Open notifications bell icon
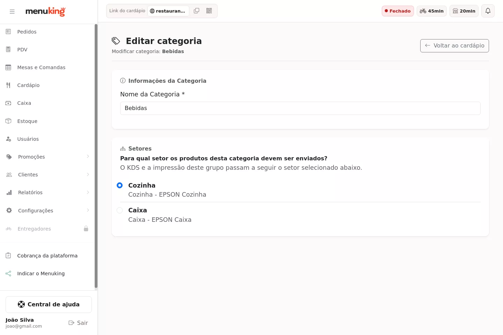 point(488,11)
